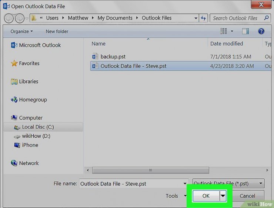274x208 pixels.
Task: Go to Users in breadcrumb path
Action: pos(52,18)
